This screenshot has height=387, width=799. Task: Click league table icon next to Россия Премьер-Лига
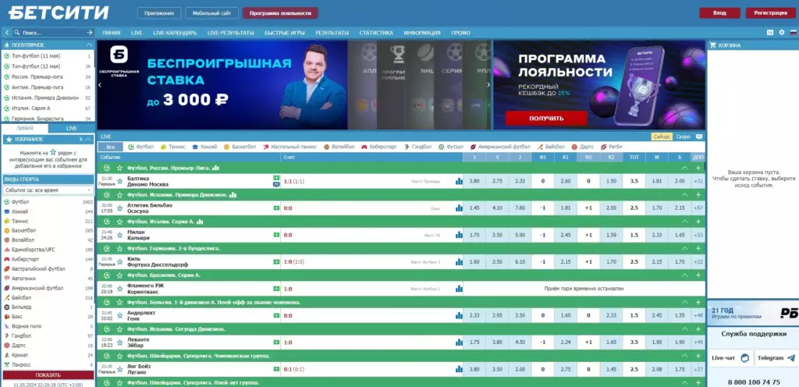pyautogui.click(x=215, y=168)
